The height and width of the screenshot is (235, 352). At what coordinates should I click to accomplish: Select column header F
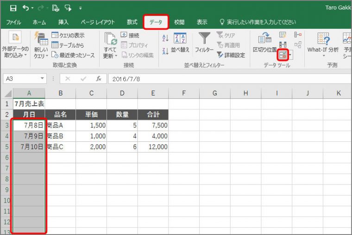(183, 93)
